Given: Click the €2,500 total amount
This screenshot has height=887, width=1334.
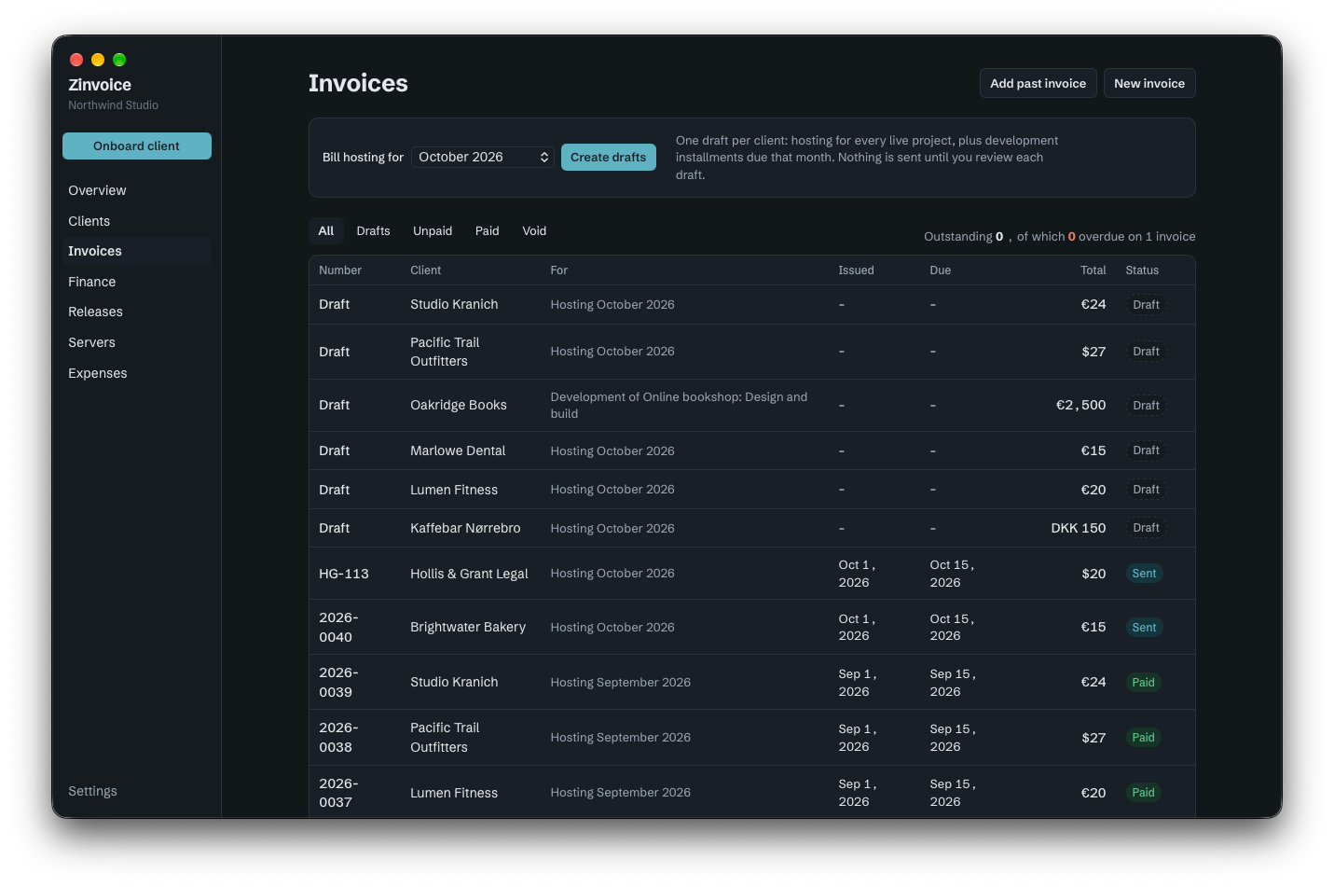Looking at the screenshot, I should 1080,405.
